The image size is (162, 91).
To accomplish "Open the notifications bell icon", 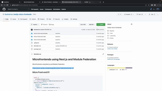I will (x=151, y=9).
